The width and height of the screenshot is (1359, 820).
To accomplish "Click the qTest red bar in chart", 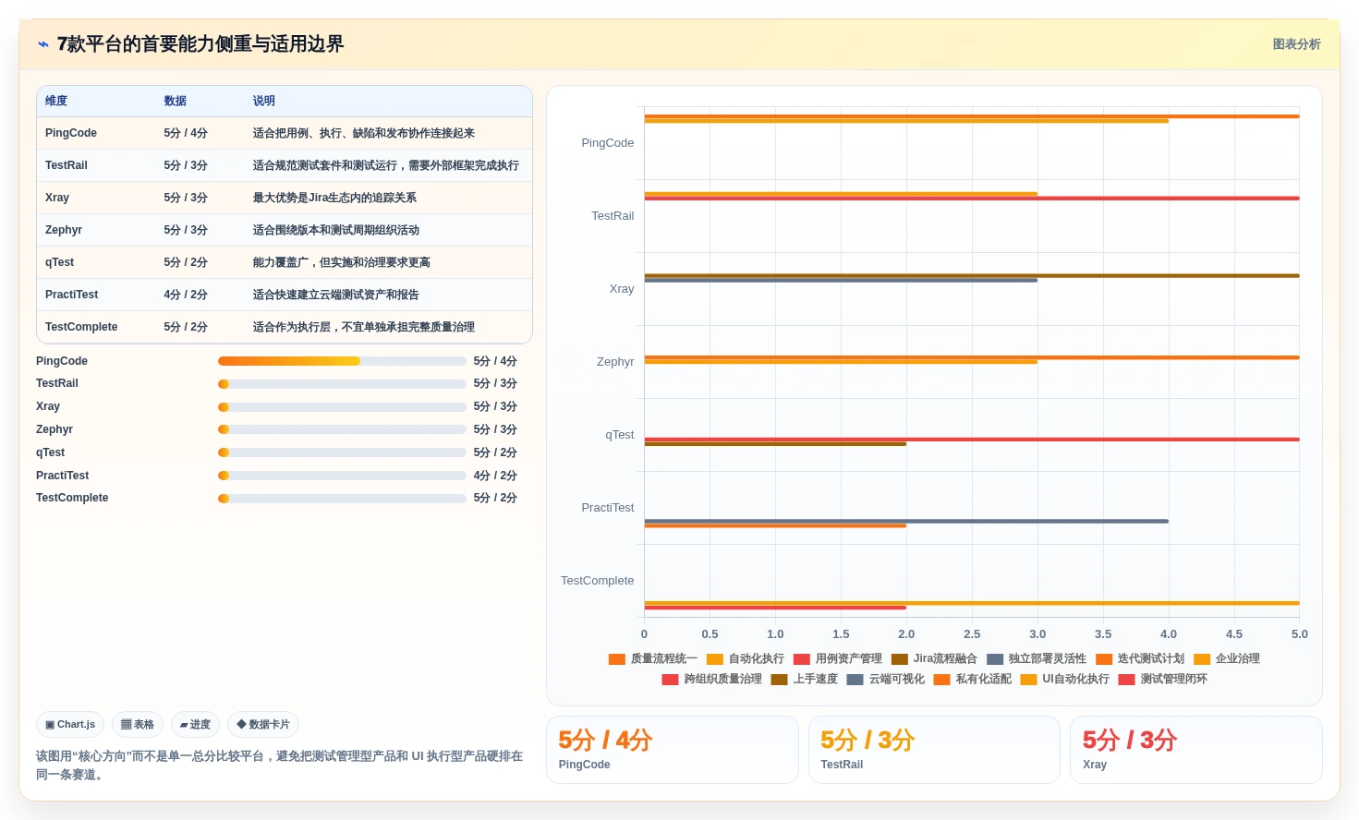I will pos(972,440).
